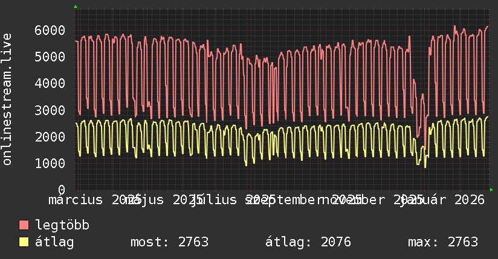Click the most: 2763 statistic
This screenshot has width=498, height=259.
point(170,242)
